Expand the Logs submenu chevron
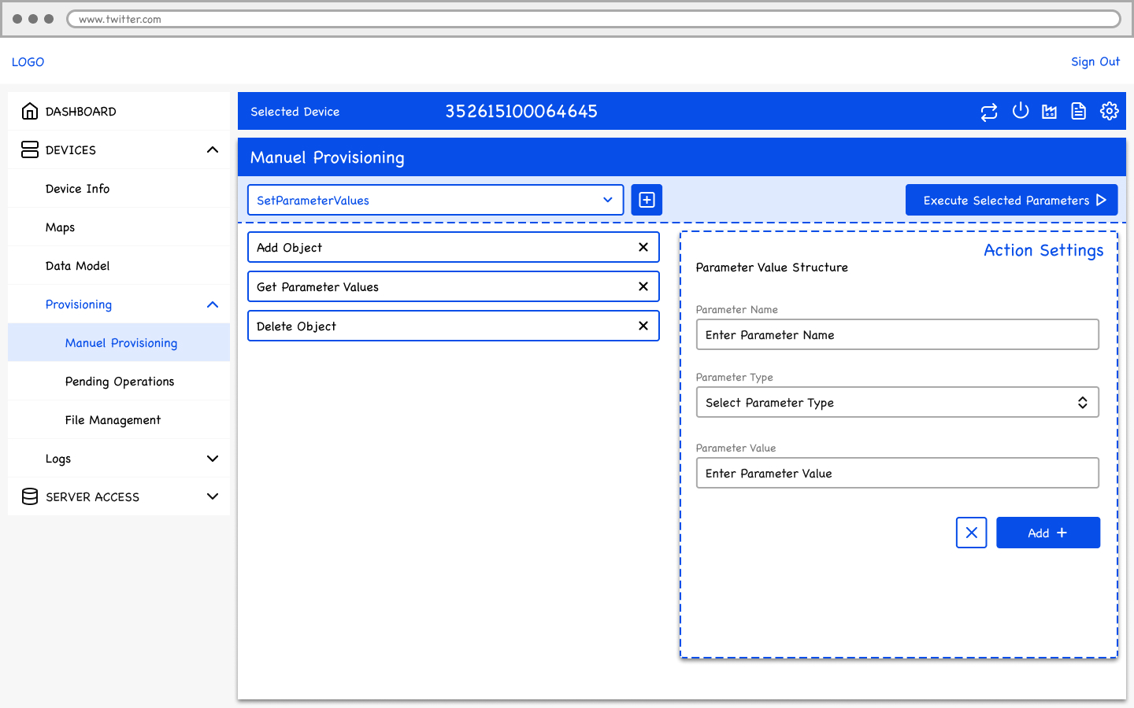The height and width of the screenshot is (708, 1134). point(213,459)
